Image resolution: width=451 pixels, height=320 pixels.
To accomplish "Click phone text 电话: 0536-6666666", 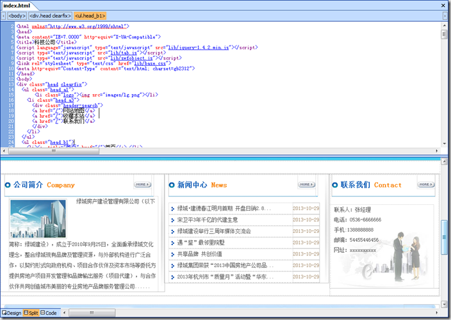I will point(357,220).
